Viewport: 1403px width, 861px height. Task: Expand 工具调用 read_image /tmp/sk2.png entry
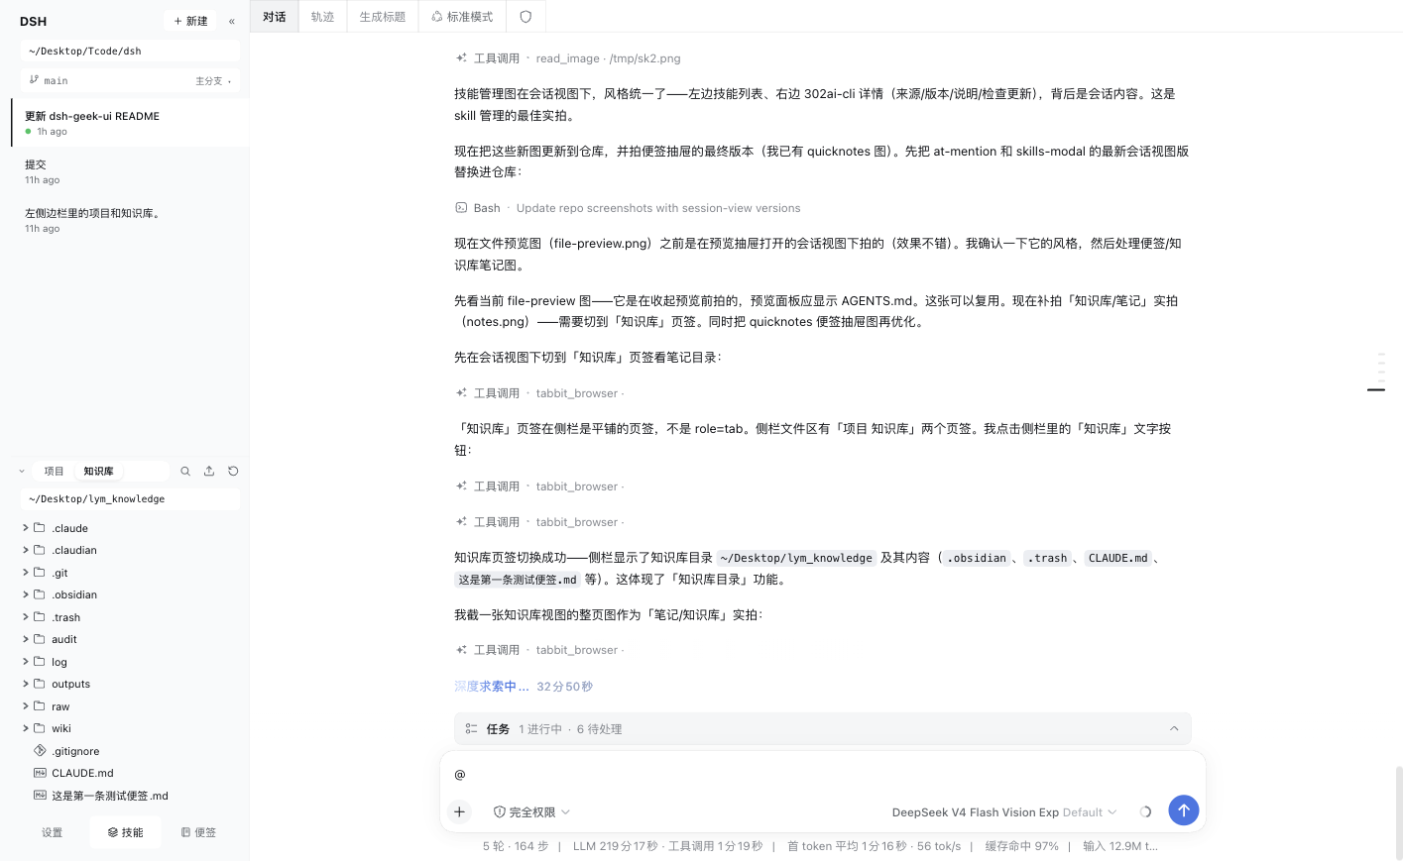pyautogui.click(x=568, y=58)
